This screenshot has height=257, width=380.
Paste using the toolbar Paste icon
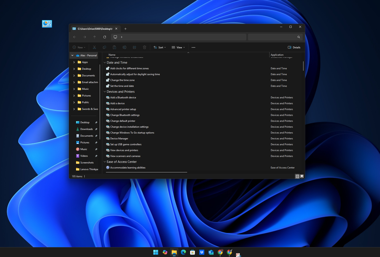[114, 47]
